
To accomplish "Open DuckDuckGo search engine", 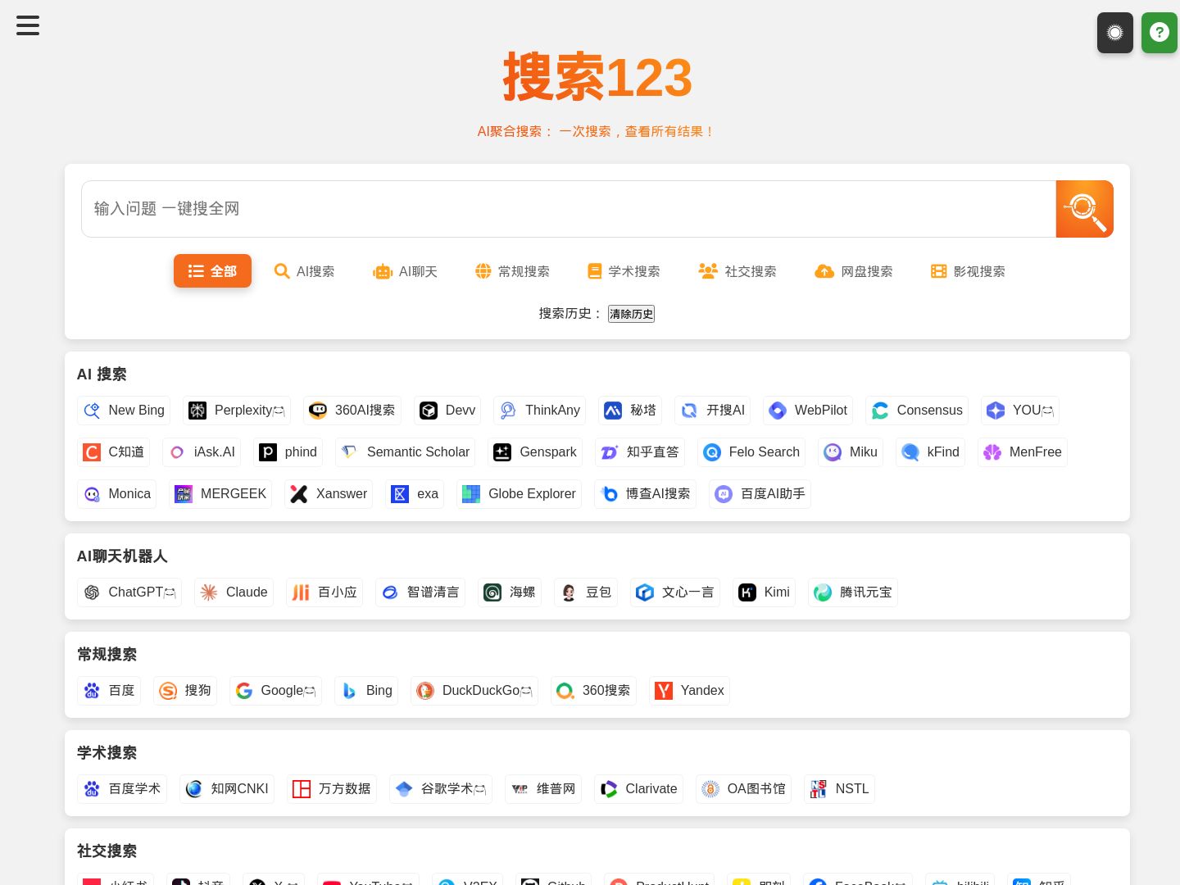I will [474, 691].
